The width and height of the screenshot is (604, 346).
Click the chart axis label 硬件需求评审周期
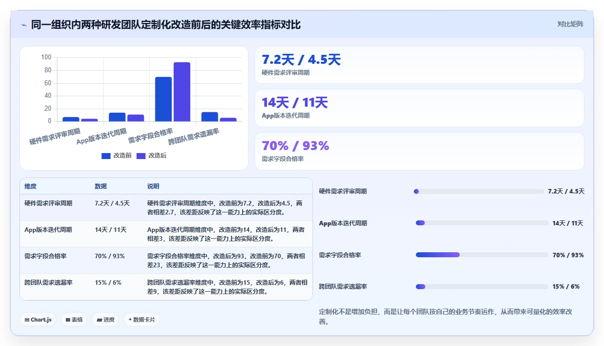55,137
